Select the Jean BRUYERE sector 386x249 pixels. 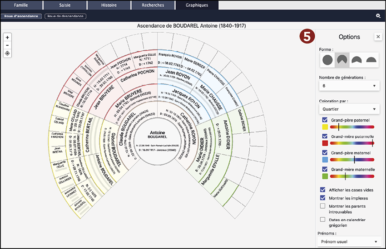click(x=104, y=98)
